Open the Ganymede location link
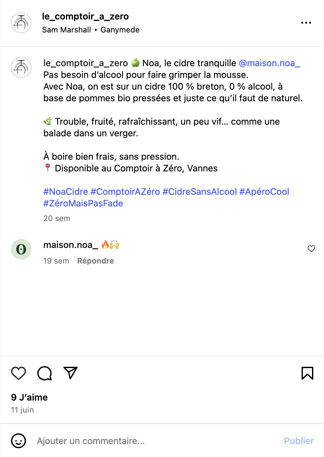This screenshot has width=324, height=457. [120, 30]
